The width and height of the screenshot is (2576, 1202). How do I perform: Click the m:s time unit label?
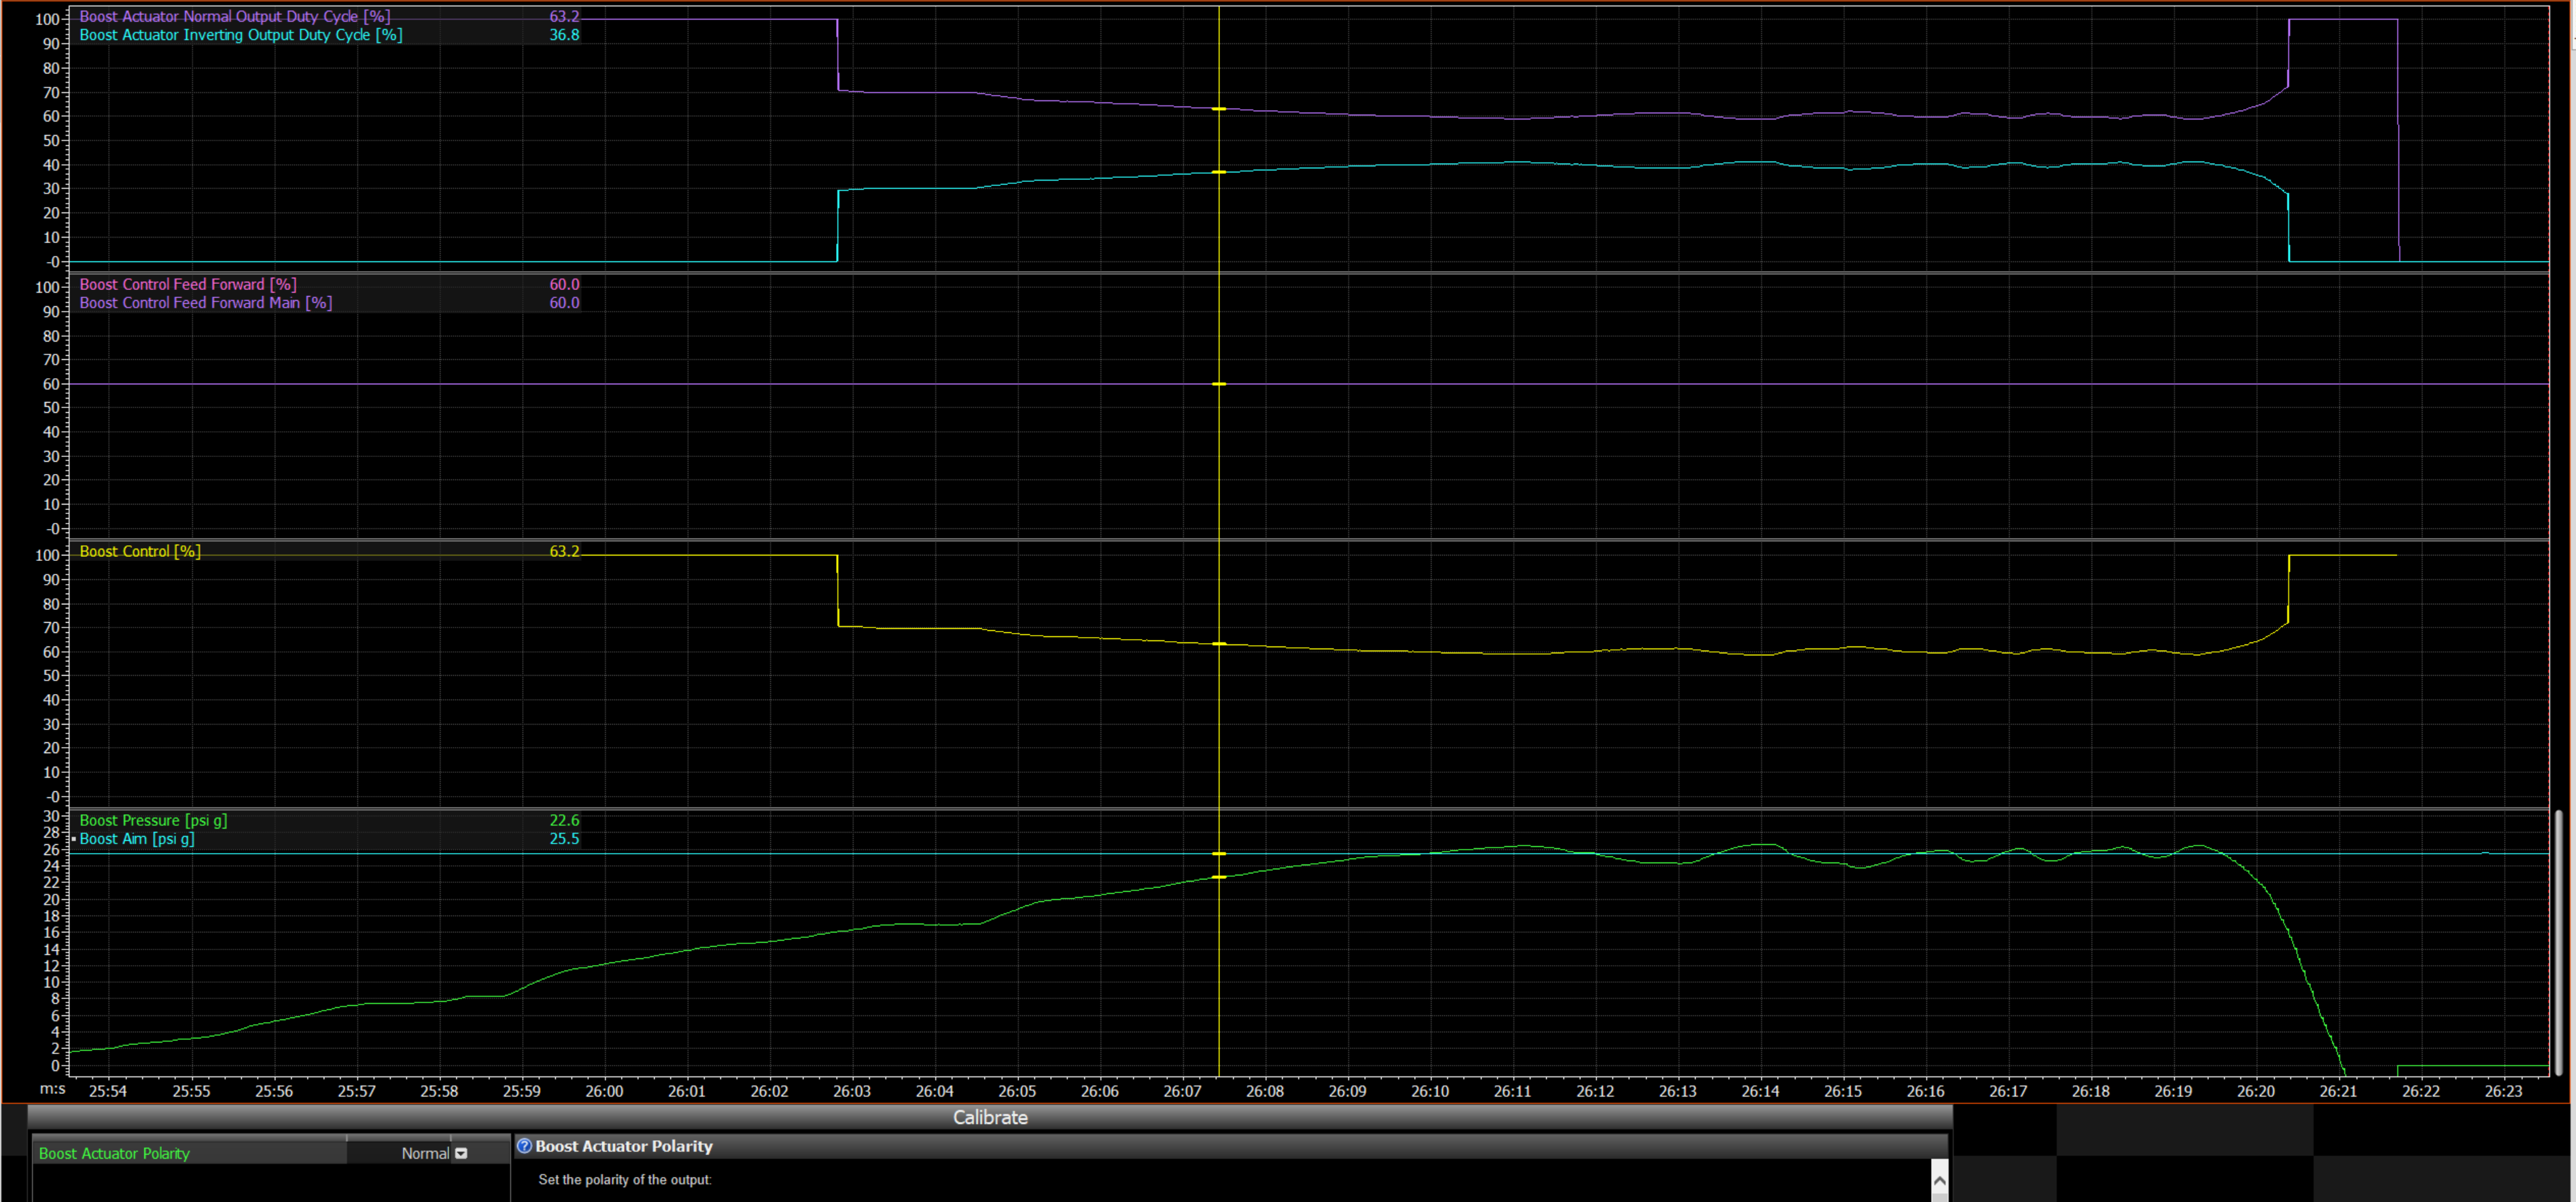click(x=52, y=1089)
